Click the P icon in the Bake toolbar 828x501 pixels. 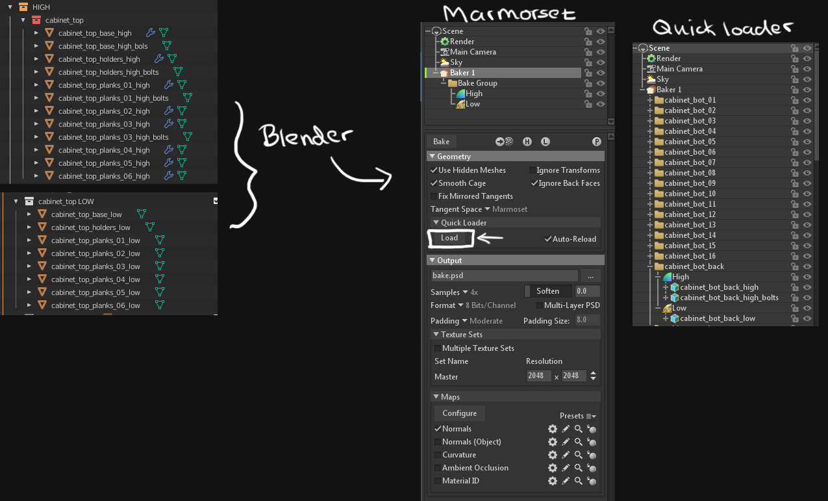597,142
